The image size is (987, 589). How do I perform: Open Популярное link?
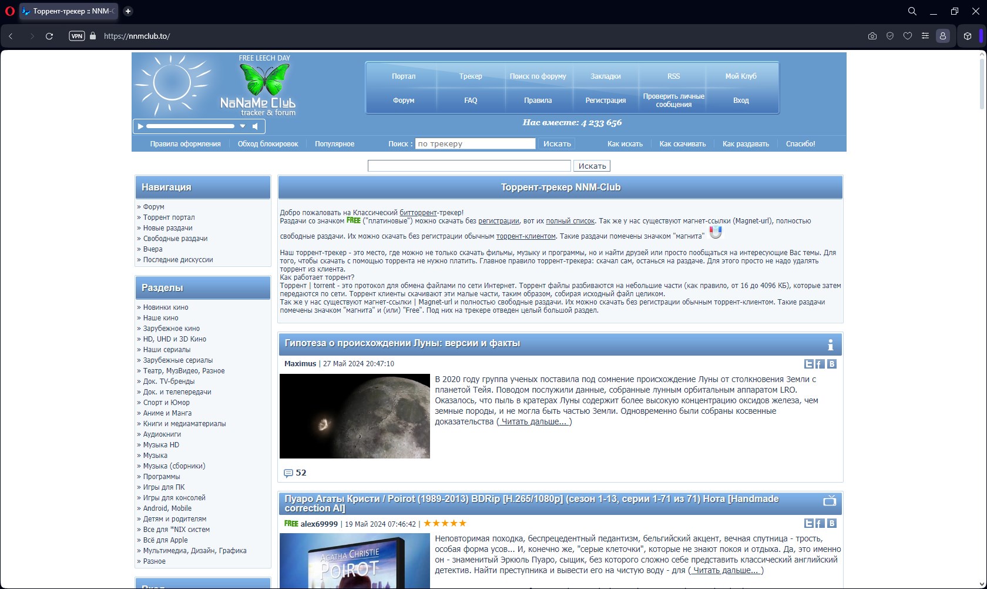click(x=334, y=144)
